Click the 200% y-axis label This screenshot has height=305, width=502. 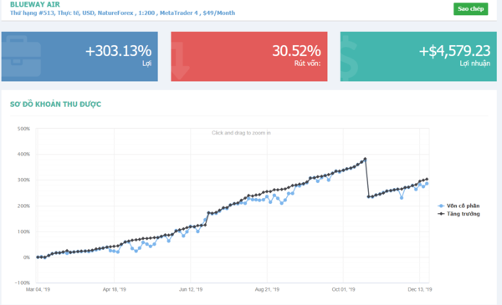click(23, 206)
